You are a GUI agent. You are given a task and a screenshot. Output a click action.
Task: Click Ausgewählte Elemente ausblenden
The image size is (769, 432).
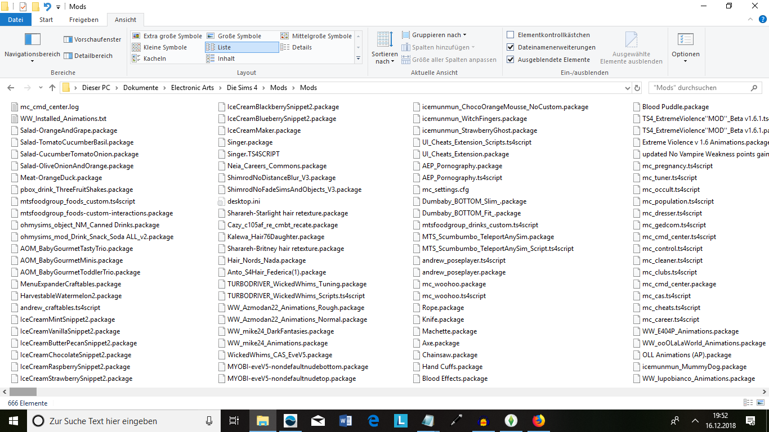coord(631,48)
